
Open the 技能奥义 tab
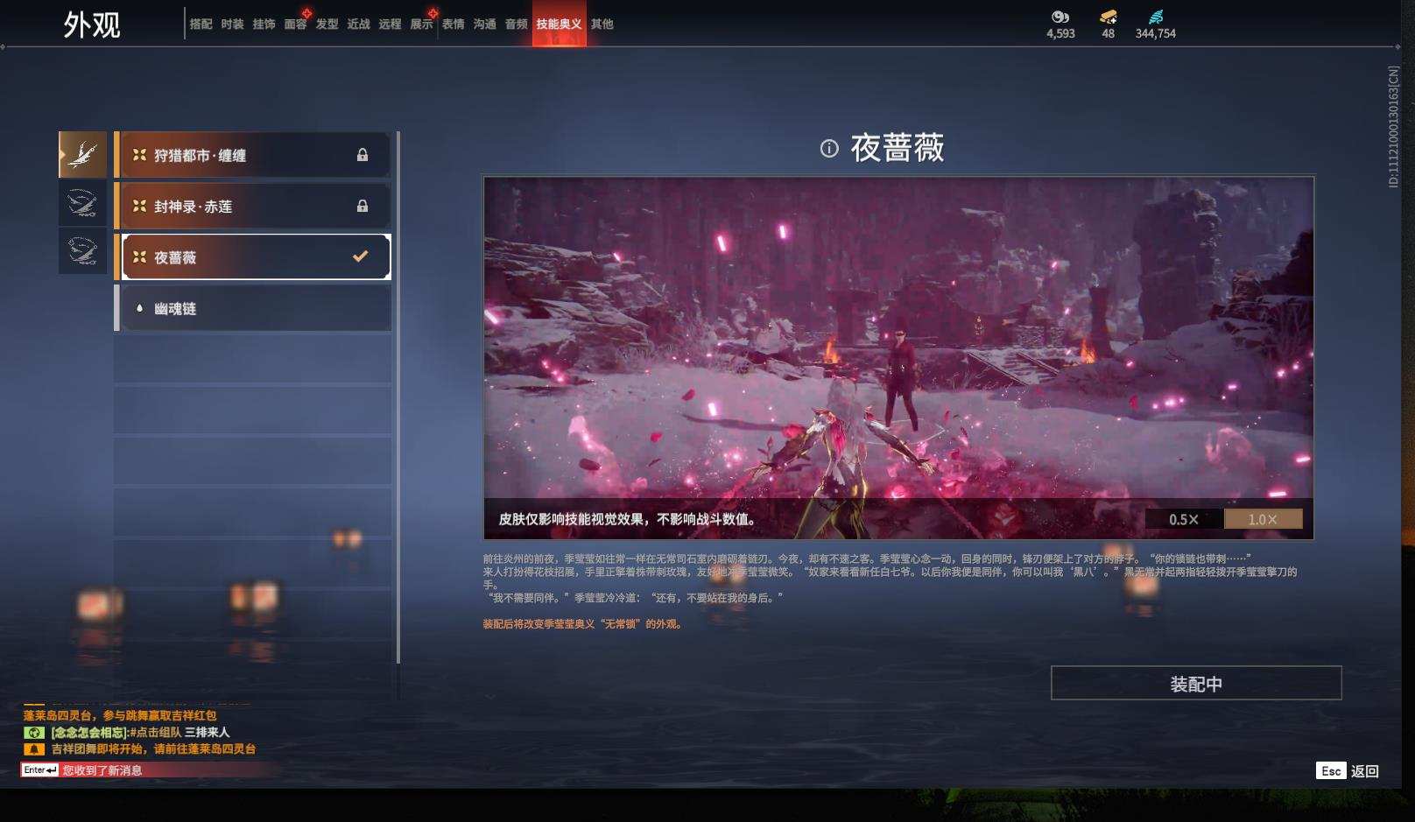pos(560,25)
